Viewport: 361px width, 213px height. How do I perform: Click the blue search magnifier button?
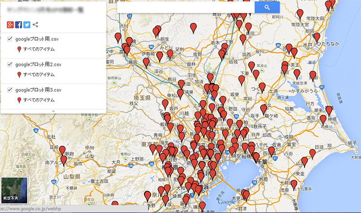[x=267, y=7]
